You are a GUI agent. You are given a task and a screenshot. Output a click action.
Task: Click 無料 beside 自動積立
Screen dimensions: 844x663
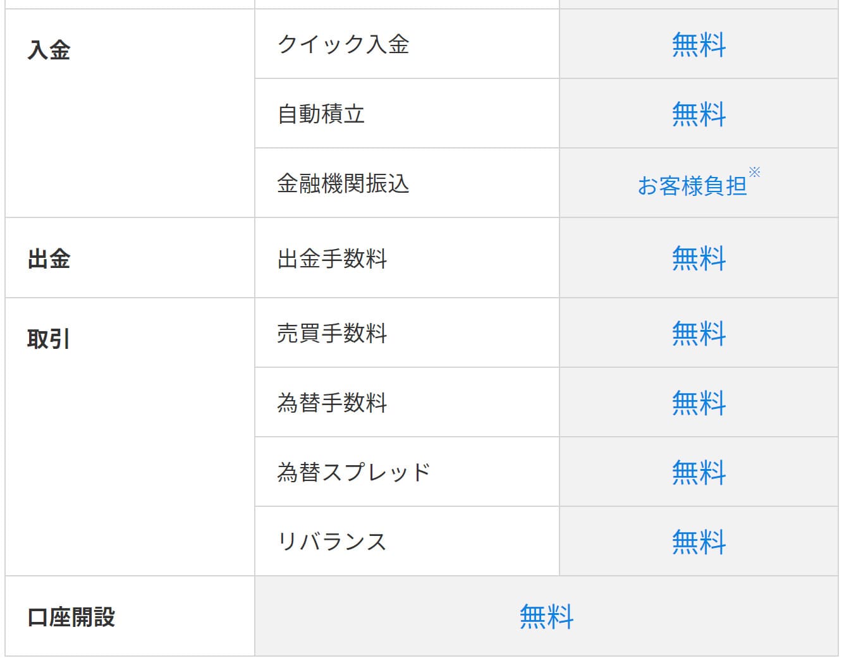(699, 114)
